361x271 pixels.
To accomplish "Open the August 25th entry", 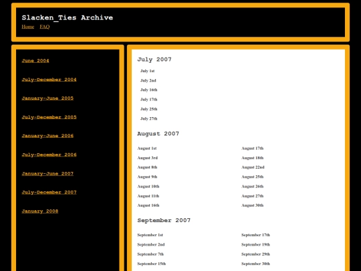I will (252, 177).
